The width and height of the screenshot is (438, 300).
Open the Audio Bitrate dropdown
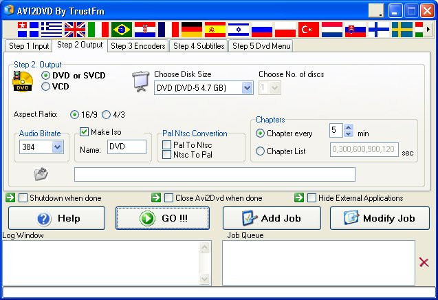click(x=57, y=147)
